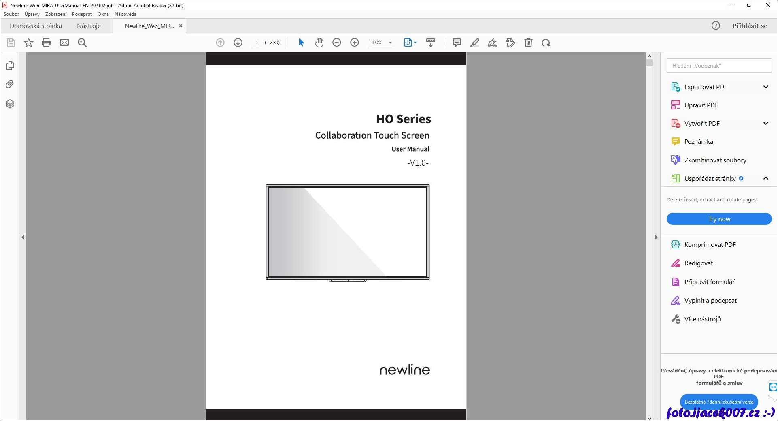This screenshot has height=421, width=778.
Task: Click the tools search field
Action: 719,66
